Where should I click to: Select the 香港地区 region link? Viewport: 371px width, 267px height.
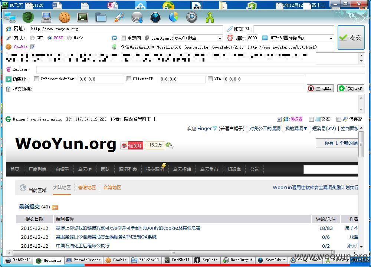[87, 188]
